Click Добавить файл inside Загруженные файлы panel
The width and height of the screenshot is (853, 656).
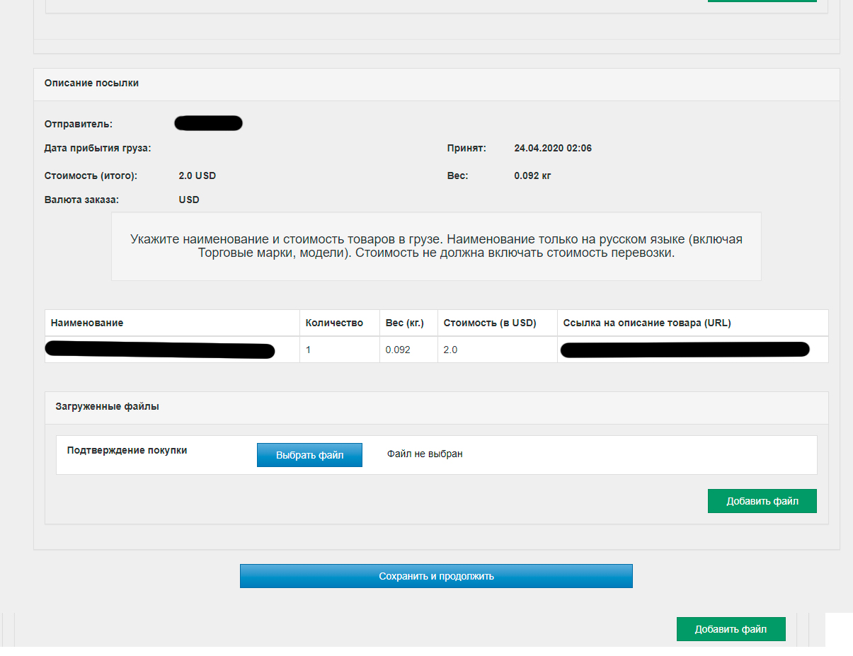click(x=762, y=501)
